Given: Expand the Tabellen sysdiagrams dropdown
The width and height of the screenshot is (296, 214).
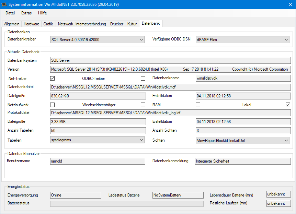Looking at the screenshot, I should pos(97,140).
